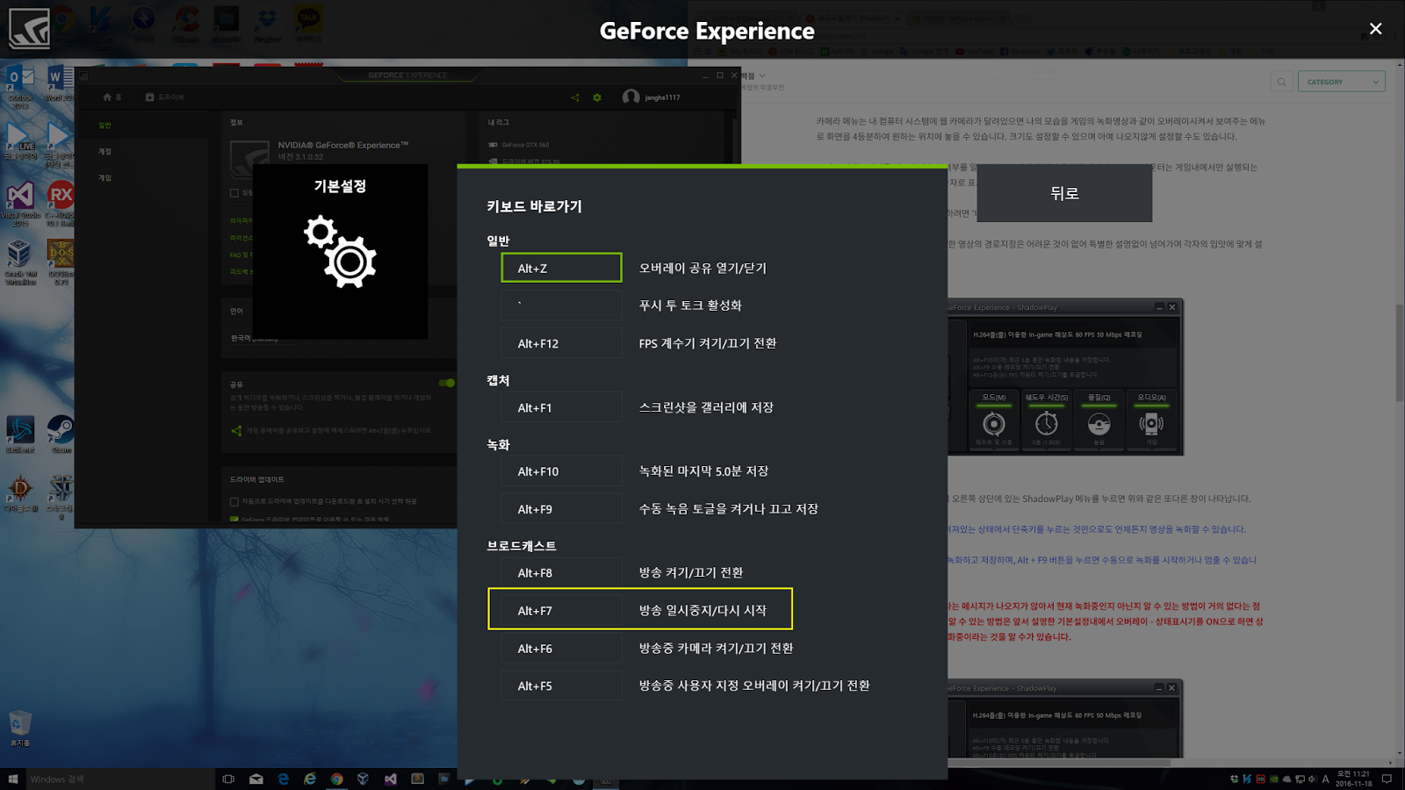Click the 뒤로 back button
This screenshot has width=1405, height=790.
pyautogui.click(x=1064, y=193)
